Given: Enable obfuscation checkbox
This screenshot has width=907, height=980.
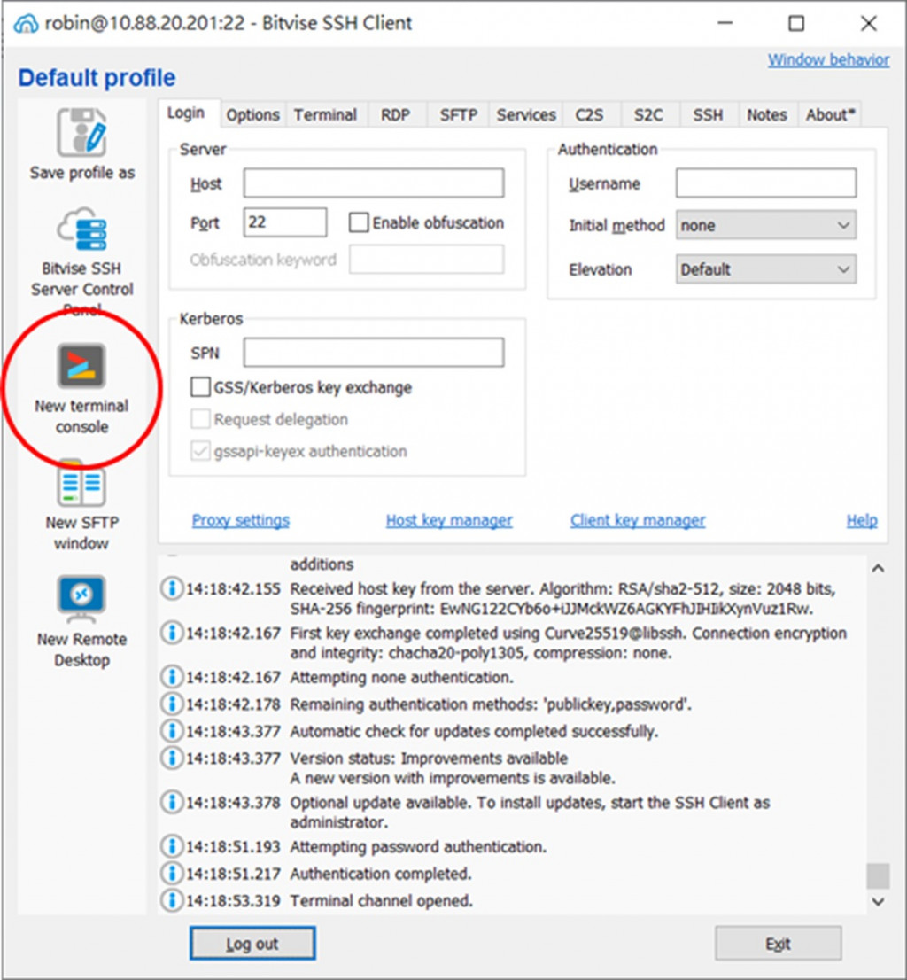Looking at the screenshot, I should point(359,222).
